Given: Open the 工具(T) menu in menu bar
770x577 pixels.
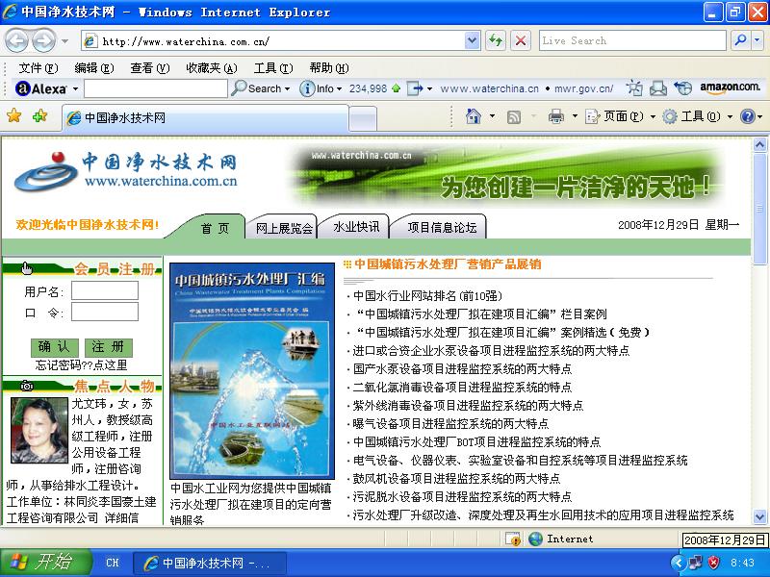Looking at the screenshot, I should point(273,68).
